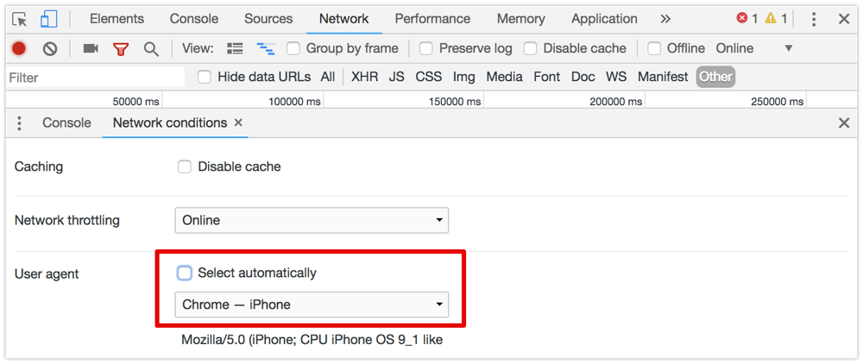Open DevTools three-dot customize menu
This screenshot has height=364, width=863.
coord(814,19)
